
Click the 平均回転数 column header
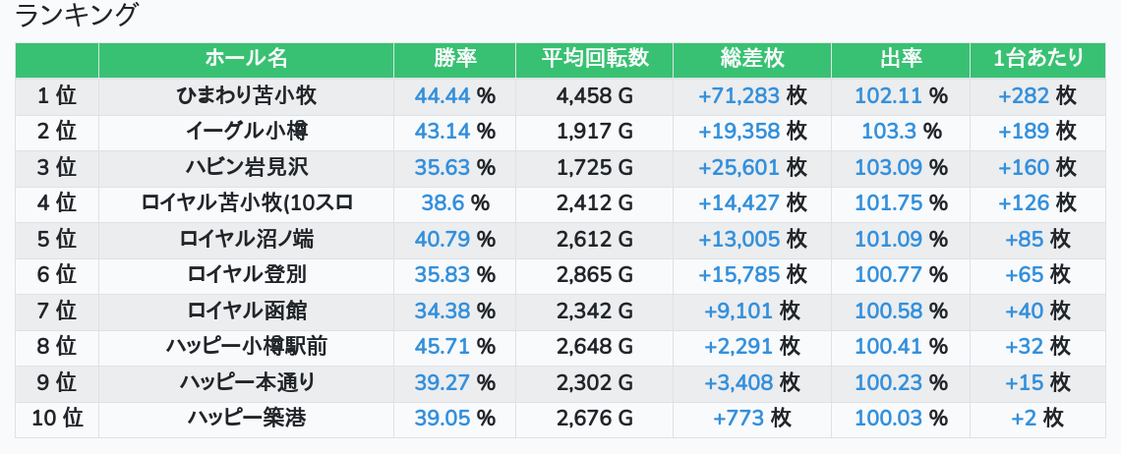594,59
